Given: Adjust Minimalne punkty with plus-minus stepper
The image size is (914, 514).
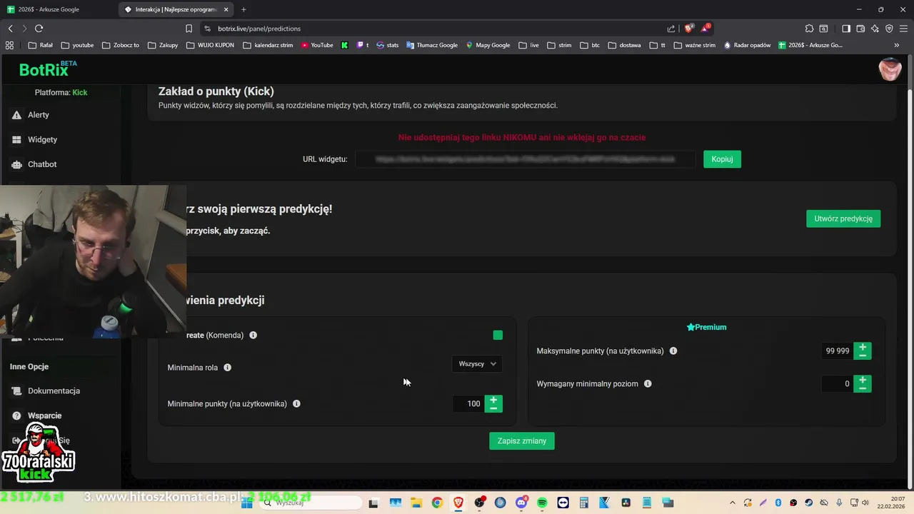Looking at the screenshot, I should (493, 404).
